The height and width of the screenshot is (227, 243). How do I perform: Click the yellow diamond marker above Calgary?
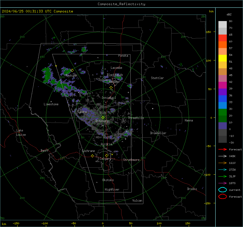[107, 155]
